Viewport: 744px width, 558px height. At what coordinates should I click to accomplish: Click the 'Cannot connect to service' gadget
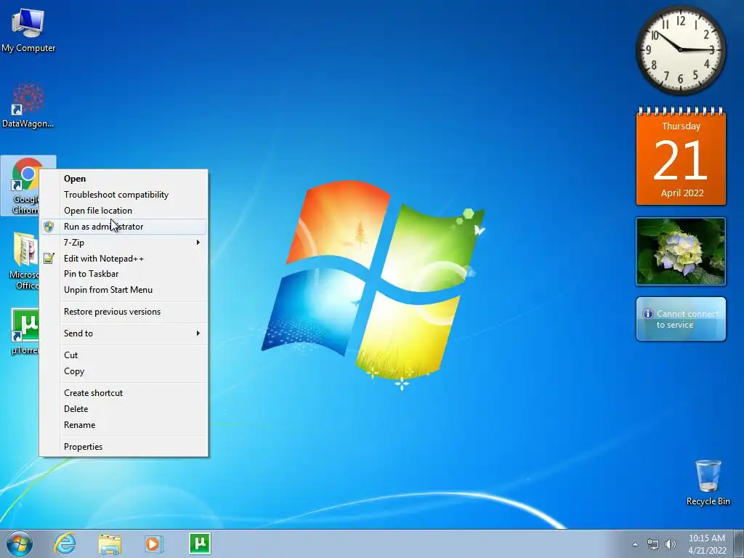[x=681, y=319]
